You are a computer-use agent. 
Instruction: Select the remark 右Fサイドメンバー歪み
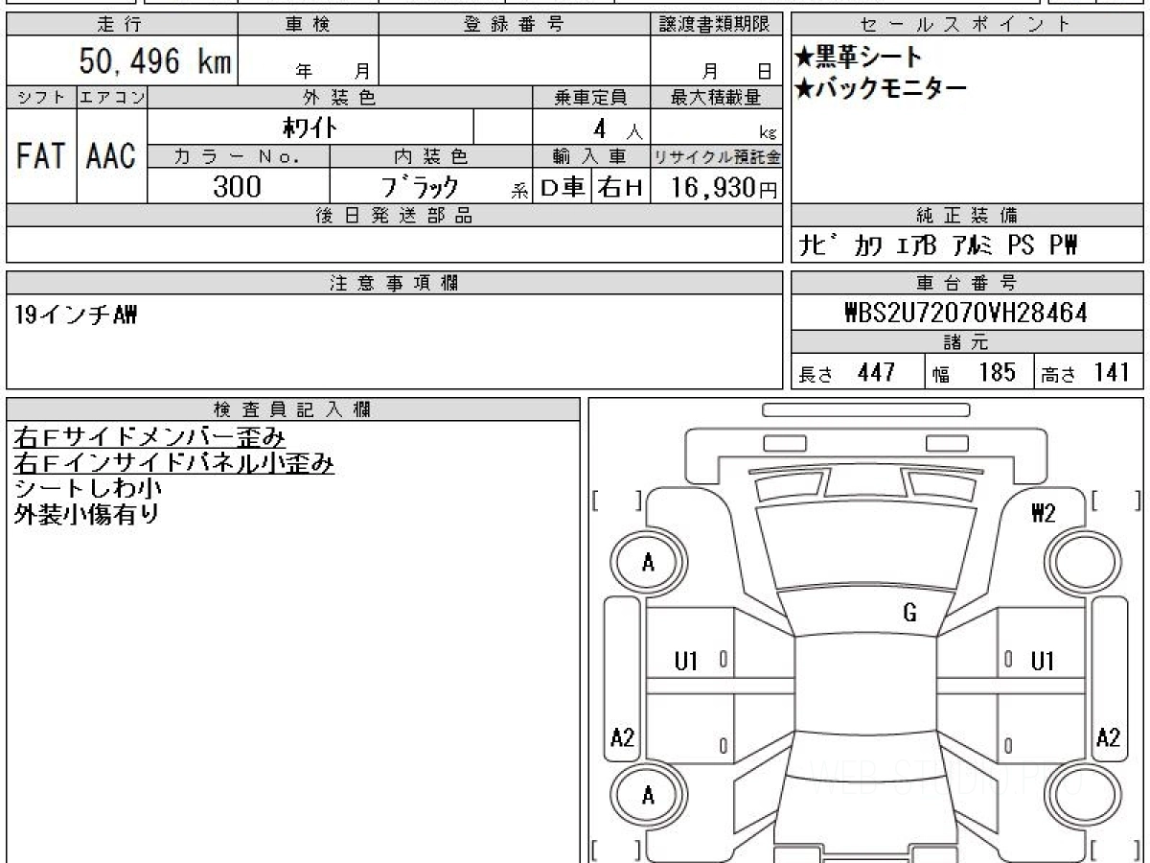149,437
